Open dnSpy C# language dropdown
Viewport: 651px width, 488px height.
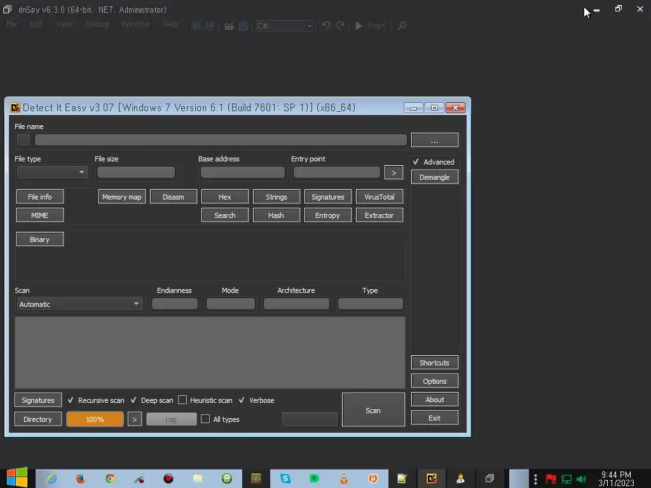pyautogui.click(x=284, y=26)
